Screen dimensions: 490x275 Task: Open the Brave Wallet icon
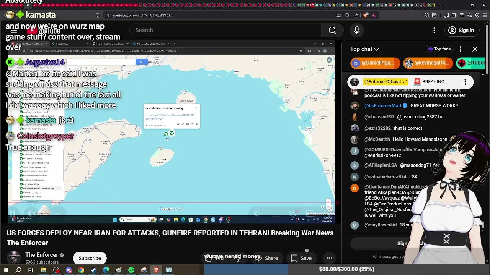pos(462,15)
